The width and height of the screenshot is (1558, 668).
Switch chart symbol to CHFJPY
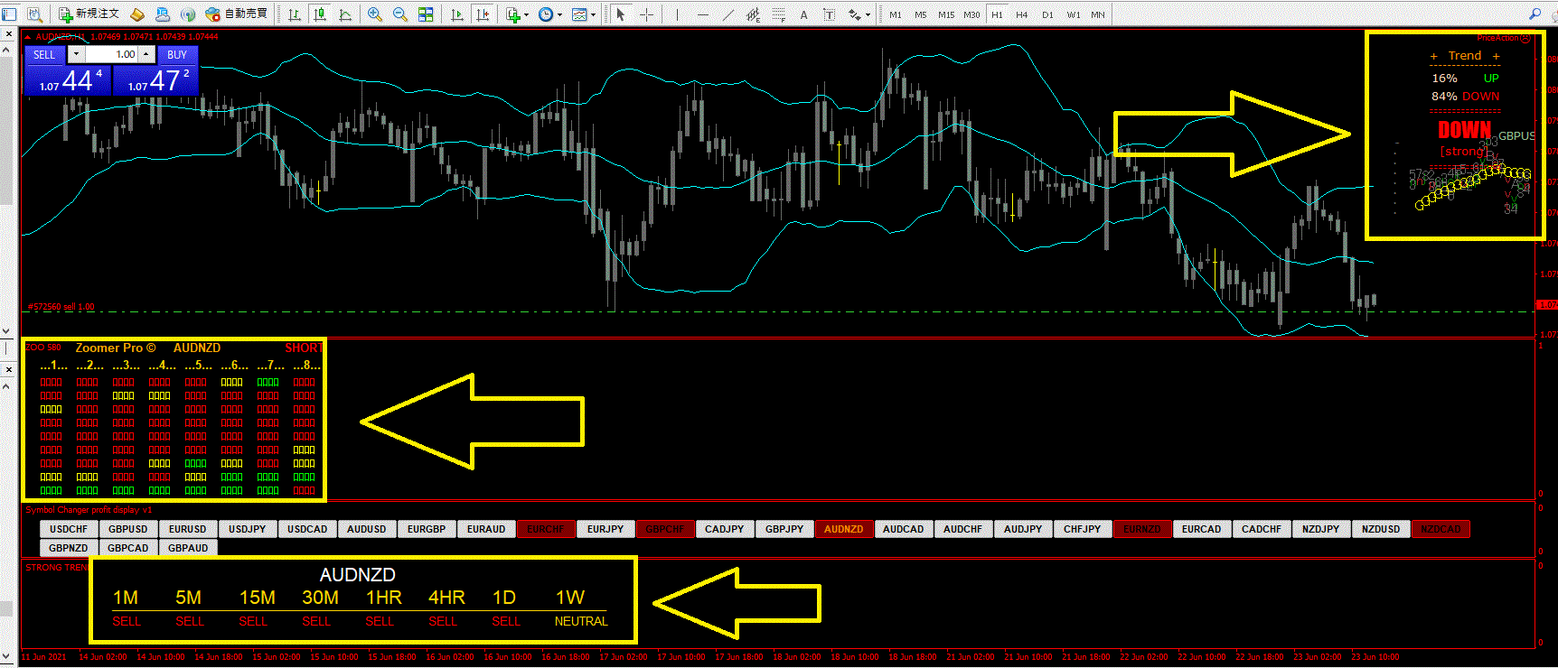1083,529
